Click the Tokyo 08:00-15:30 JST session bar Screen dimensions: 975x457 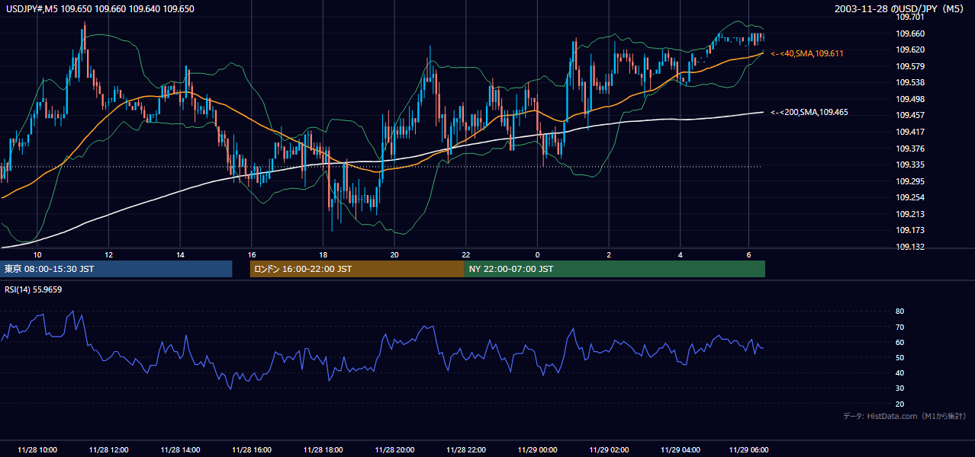[x=117, y=269]
